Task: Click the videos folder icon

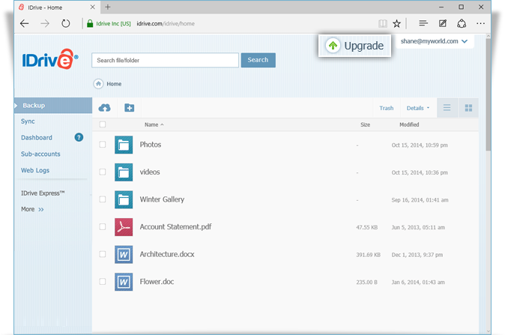Action: [124, 172]
